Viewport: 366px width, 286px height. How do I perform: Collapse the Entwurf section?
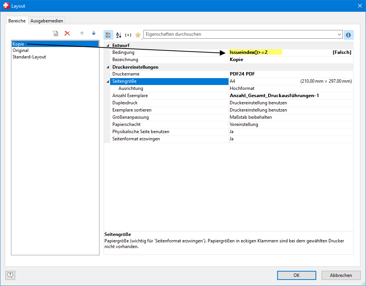click(107, 46)
